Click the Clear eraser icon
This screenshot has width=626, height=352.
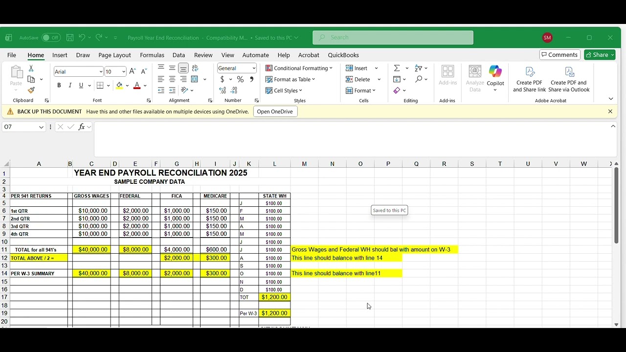click(397, 90)
